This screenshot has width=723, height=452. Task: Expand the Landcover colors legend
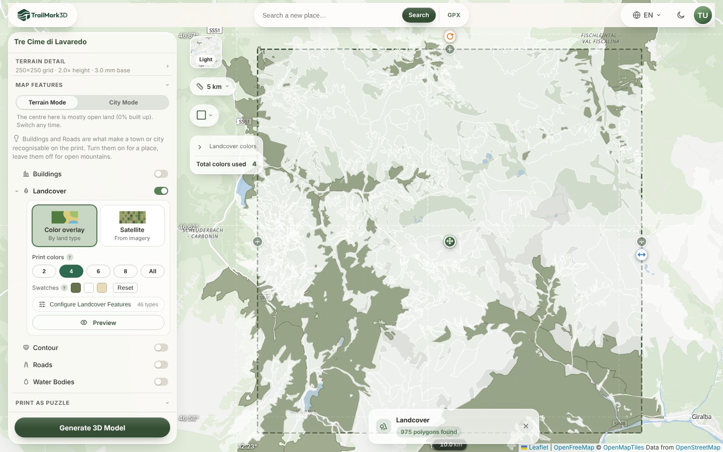(x=226, y=146)
